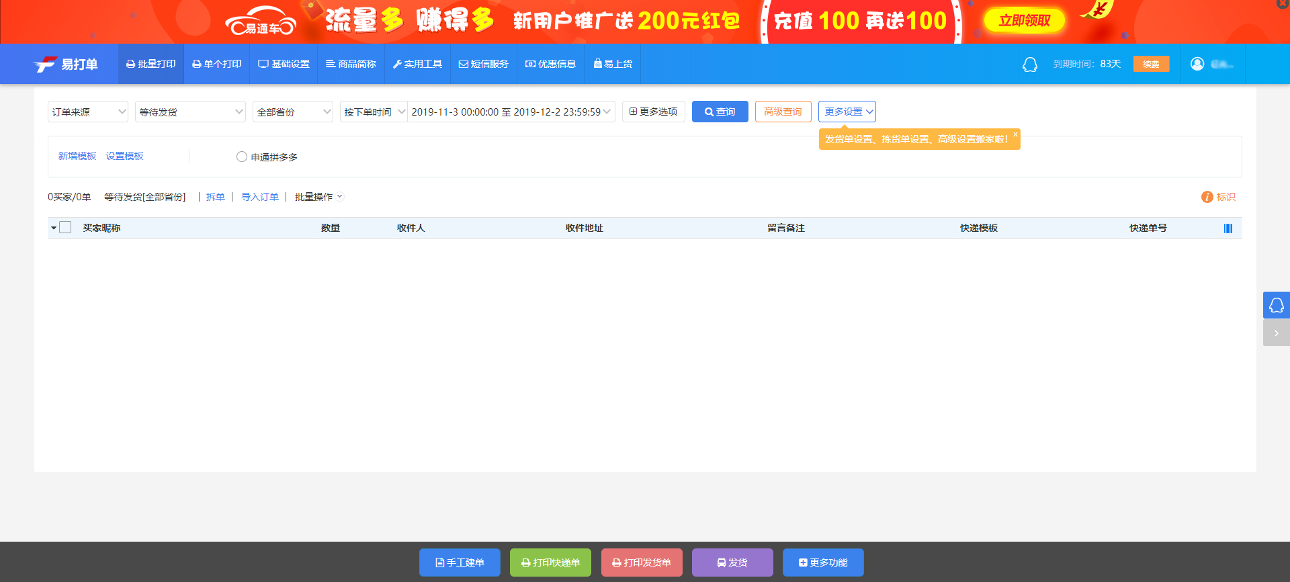Screen dimensions: 1290x582
Task: Open the 实用工具 menu
Action: click(x=417, y=64)
